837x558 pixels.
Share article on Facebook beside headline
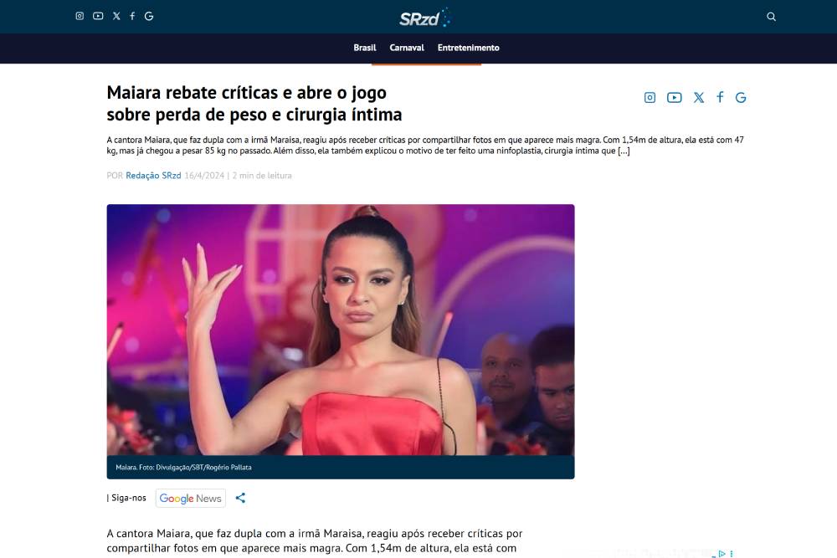[720, 97]
